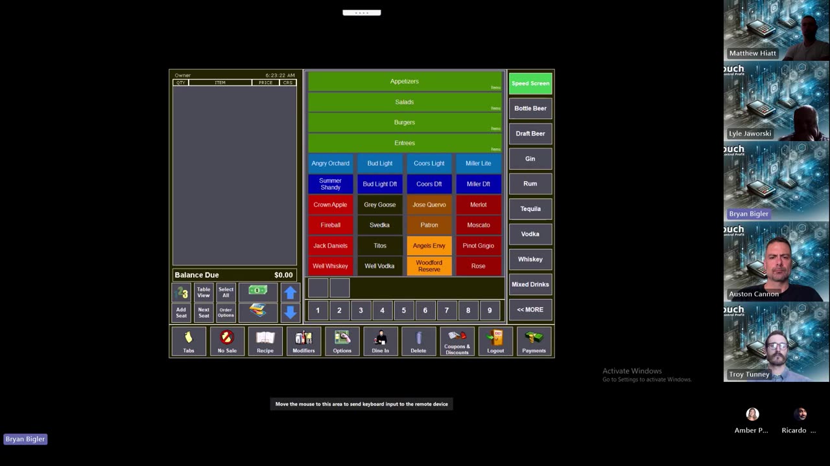Image resolution: width=830 pixels, height=466 pixels.
Task: Click Select All button
Action: coord(226,293)
